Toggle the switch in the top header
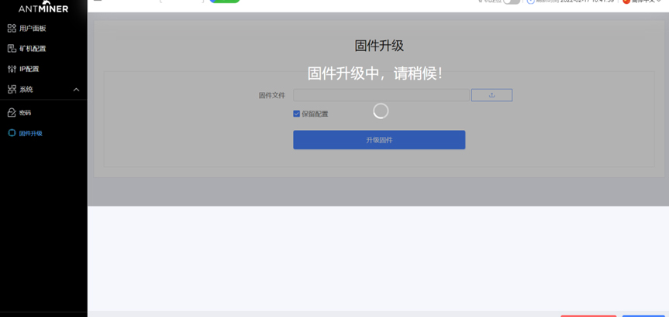669x317 pixels. click(x=511, y=2)
